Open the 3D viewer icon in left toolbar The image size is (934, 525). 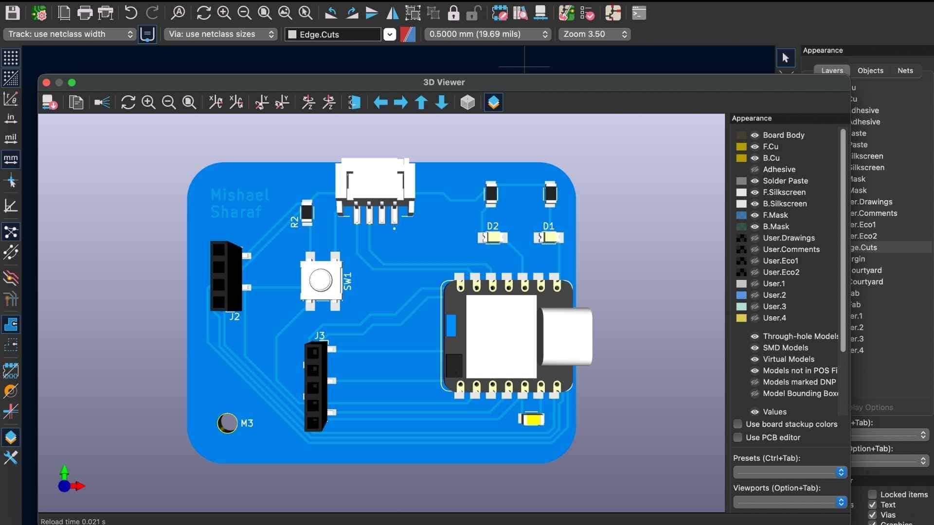(x=11, y=437)
